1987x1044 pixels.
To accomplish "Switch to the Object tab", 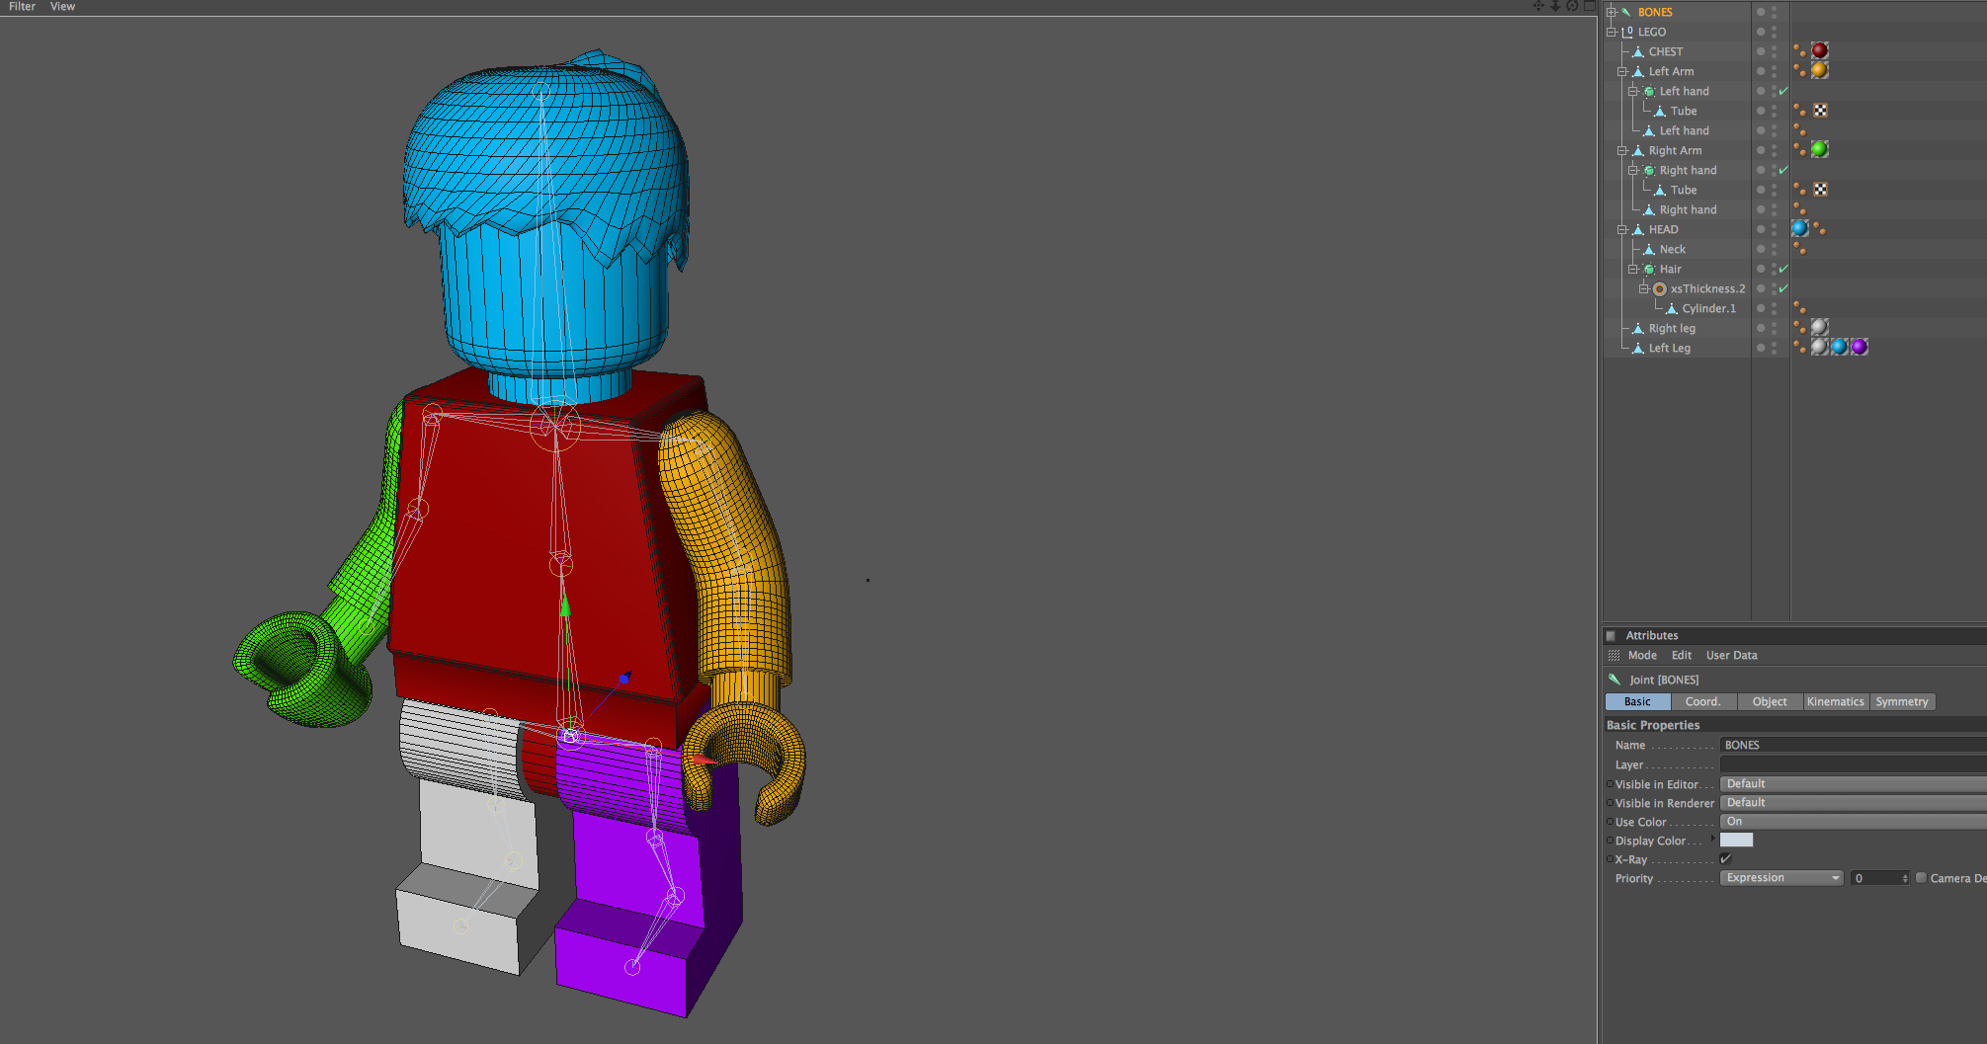I will tap(1770, 702).
